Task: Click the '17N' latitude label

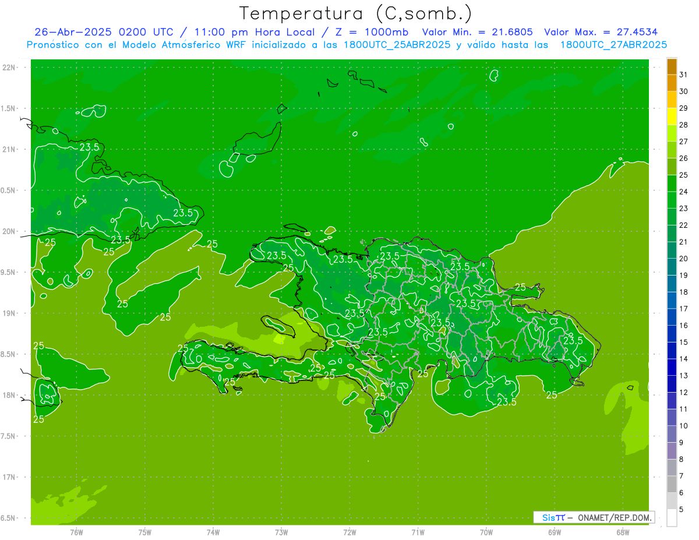Action: (x=10, y=477)
